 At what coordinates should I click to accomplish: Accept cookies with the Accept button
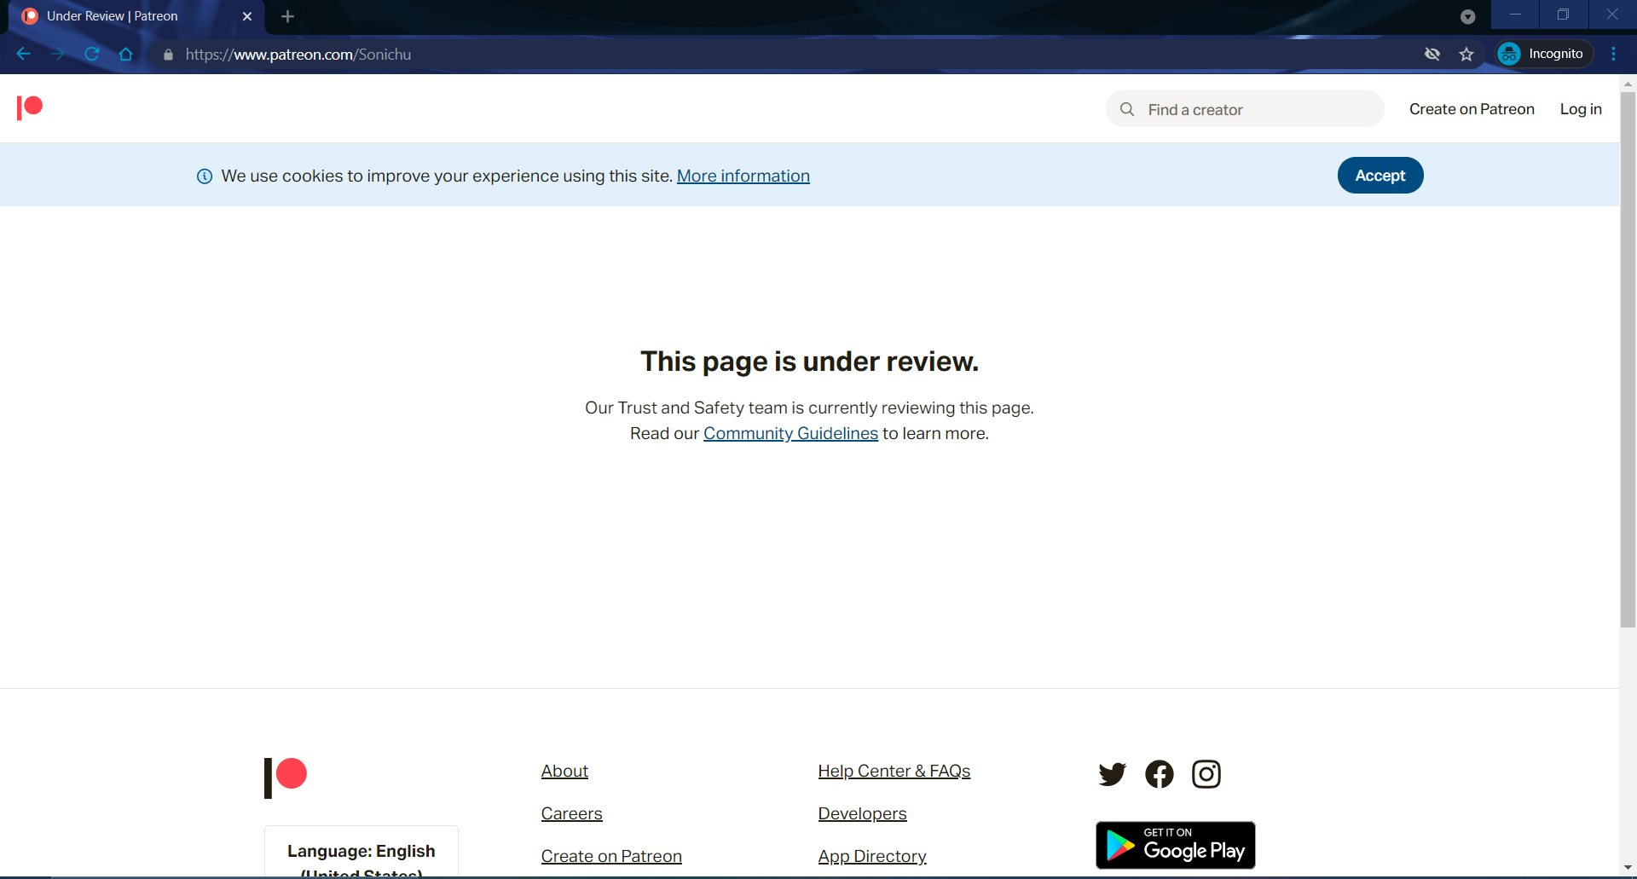point(1380,175)
